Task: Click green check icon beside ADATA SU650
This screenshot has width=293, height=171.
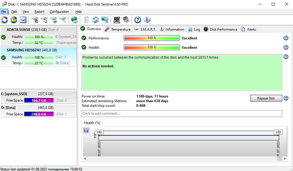Action: click(4, 37)
